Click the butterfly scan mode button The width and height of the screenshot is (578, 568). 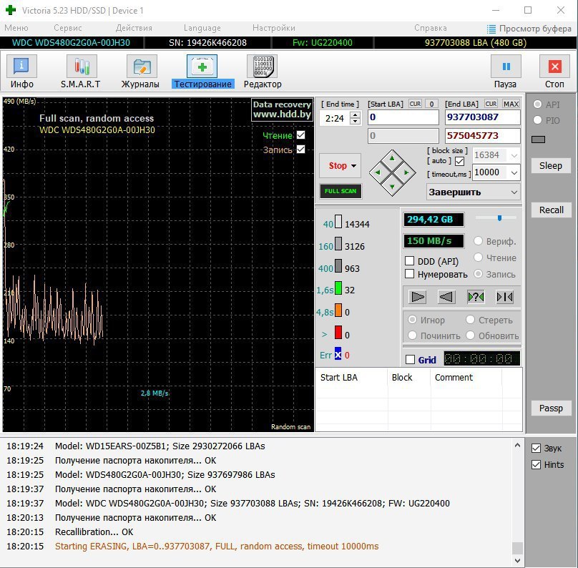pos(504,297)
